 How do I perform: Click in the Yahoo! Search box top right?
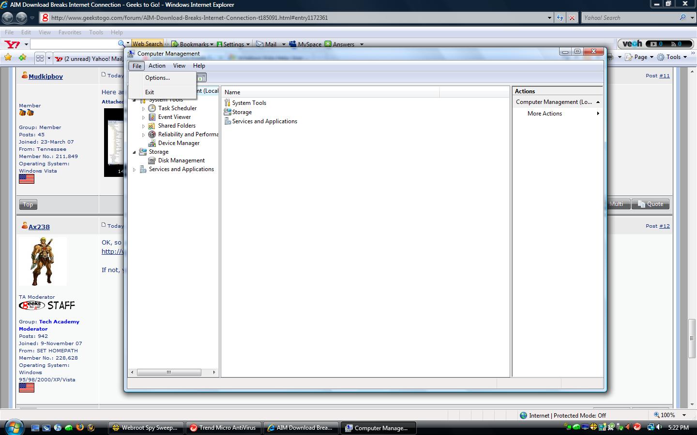click(x=629, y=18)
